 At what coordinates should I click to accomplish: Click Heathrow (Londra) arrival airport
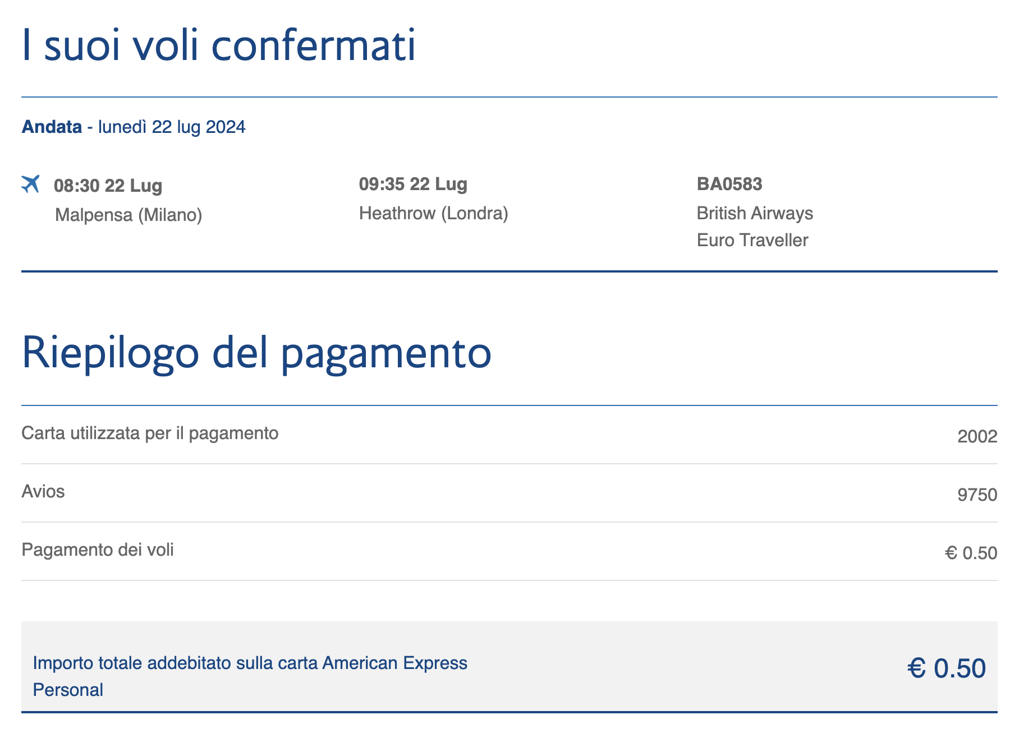click(x=433, y=213)
